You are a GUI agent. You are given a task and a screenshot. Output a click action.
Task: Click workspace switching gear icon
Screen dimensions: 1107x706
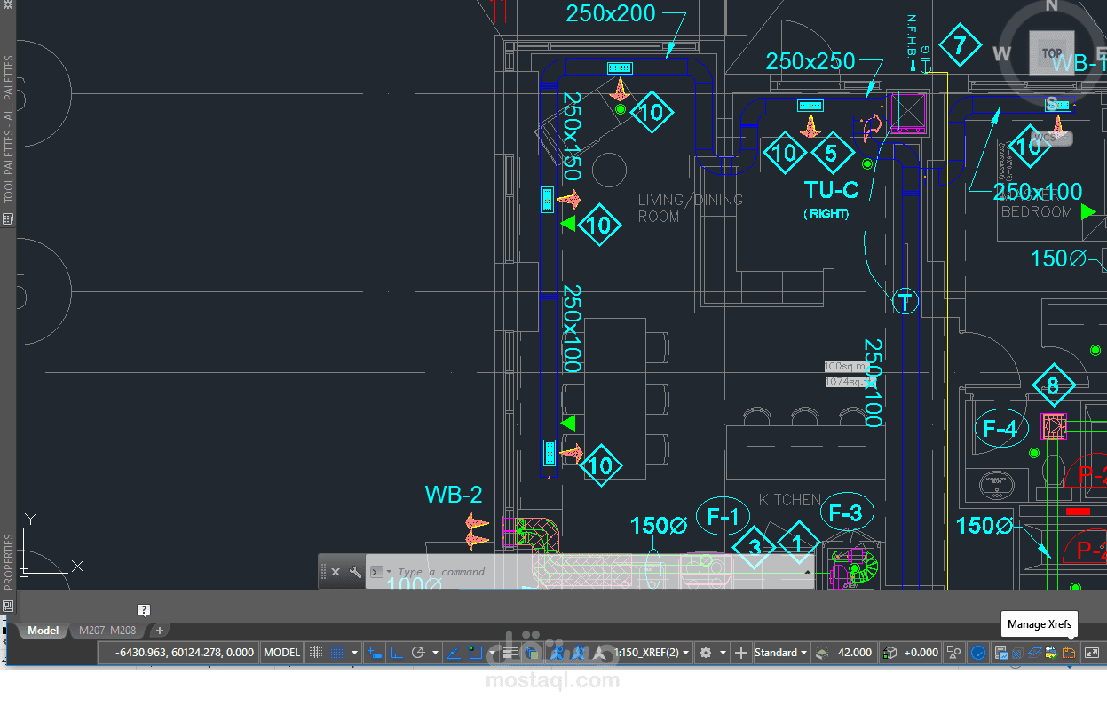coord(706,653)
